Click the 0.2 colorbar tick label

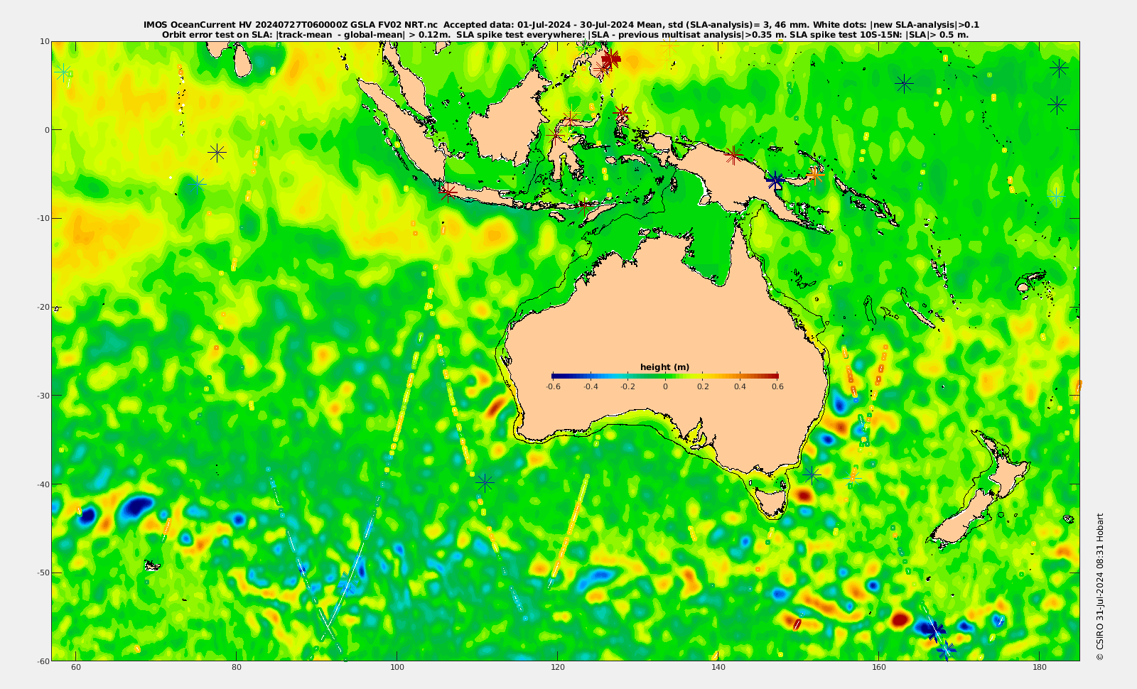(703, 386)
